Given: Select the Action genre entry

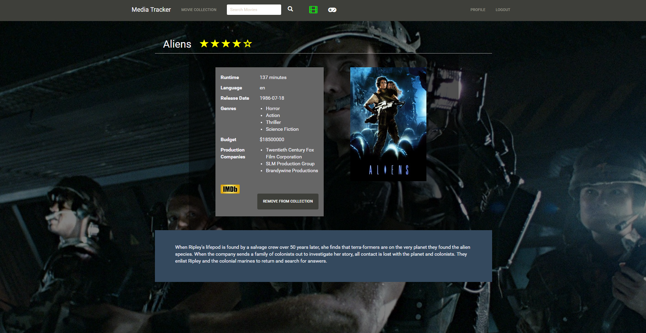Looking at the screenshot, I should tap(273, 115).
